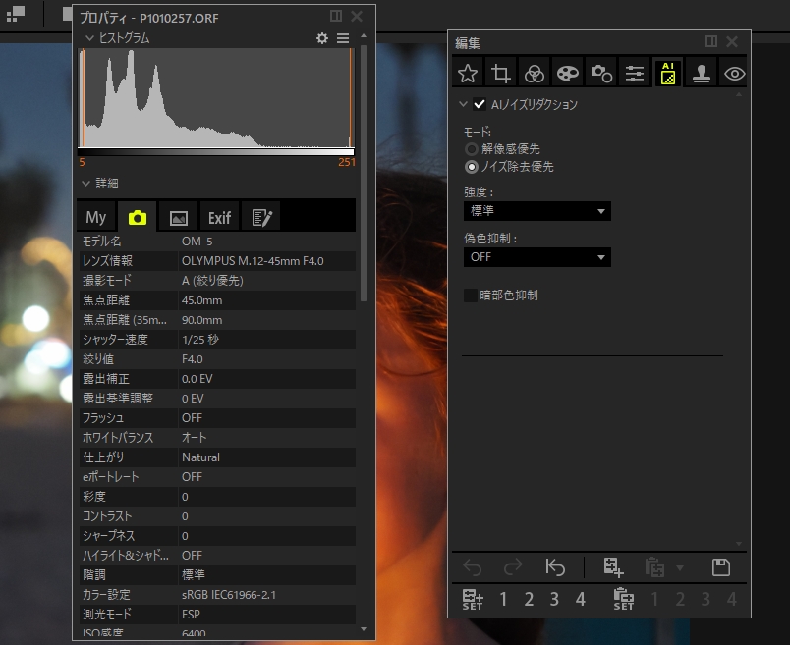The image size is (790, 645).
Task: Select the crop tool tab
Action: (x=501, y=74)
